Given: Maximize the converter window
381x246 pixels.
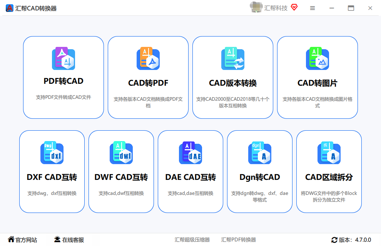Looking at the screenshot, I should [351, 8].
